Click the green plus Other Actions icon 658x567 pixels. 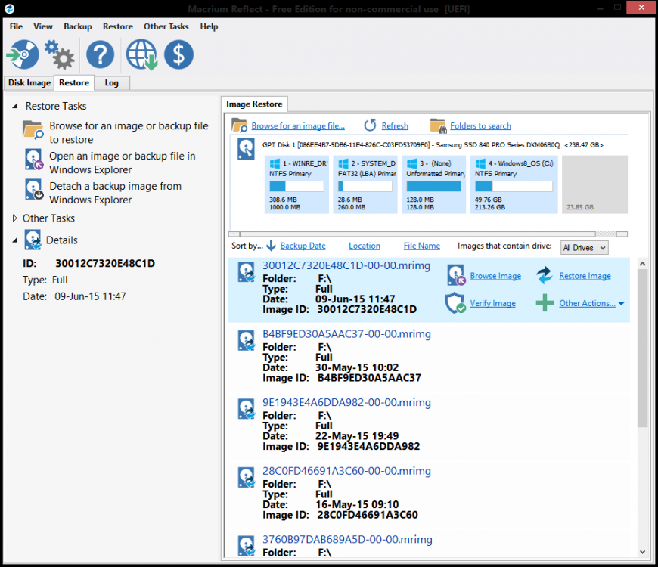click(545, 303)
